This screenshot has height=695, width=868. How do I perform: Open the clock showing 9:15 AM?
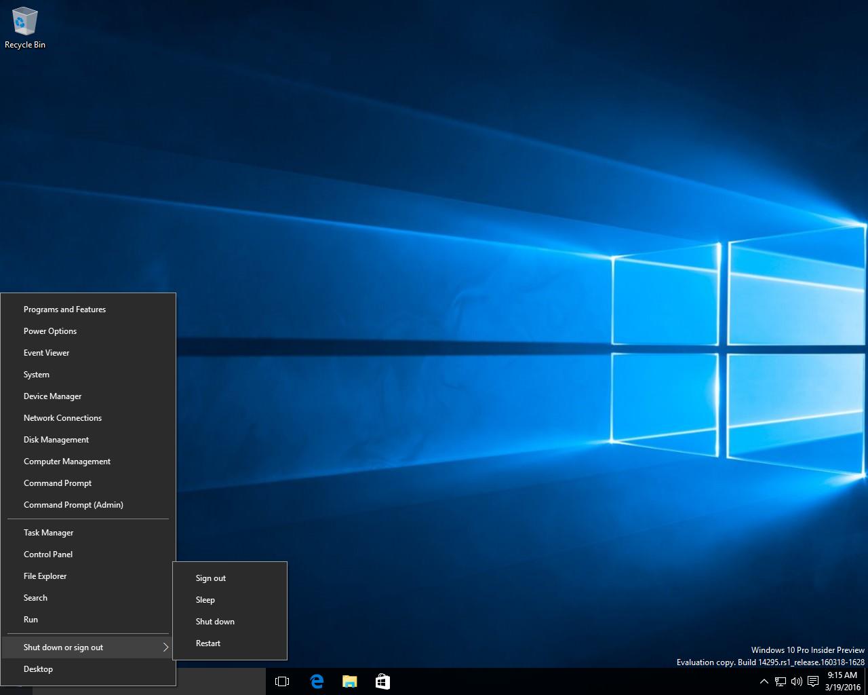(x=842, y=681)
